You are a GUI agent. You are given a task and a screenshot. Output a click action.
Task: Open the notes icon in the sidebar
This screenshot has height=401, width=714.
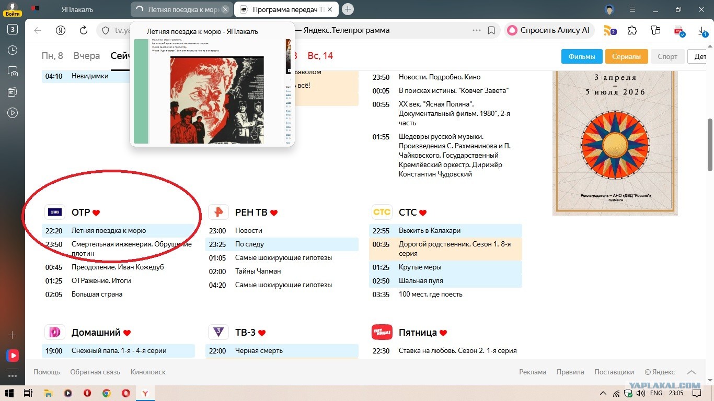13,92
